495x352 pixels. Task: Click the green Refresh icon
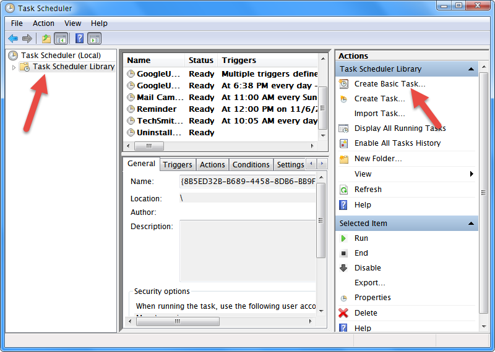[x=343, y=190]
